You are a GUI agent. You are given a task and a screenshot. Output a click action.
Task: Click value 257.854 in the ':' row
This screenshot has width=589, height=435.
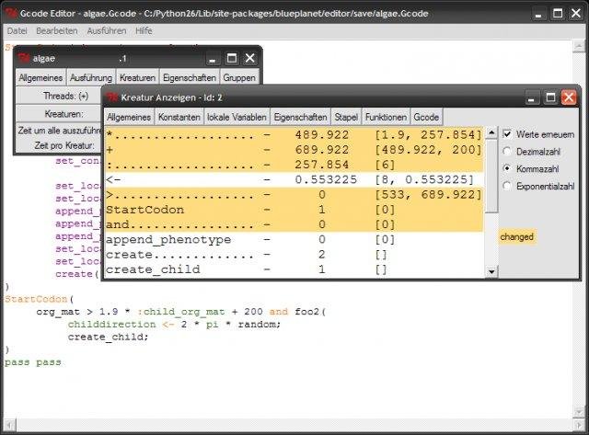pos(322,165)
